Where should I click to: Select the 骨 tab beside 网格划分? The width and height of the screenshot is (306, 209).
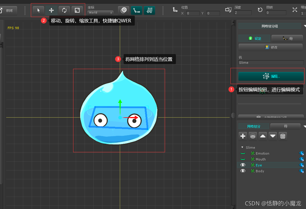click(285, 126)
